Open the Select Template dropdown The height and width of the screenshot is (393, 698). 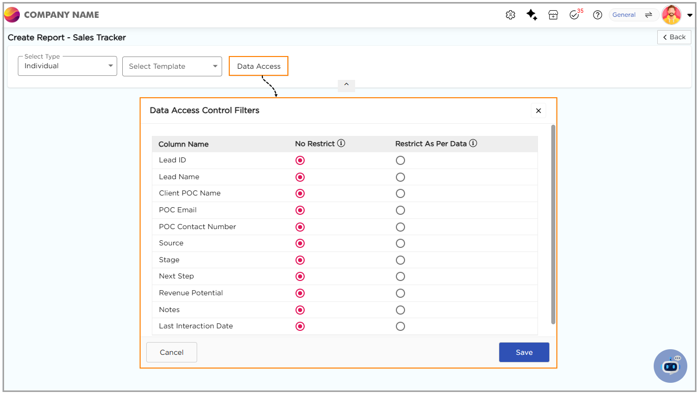point(172,66)
